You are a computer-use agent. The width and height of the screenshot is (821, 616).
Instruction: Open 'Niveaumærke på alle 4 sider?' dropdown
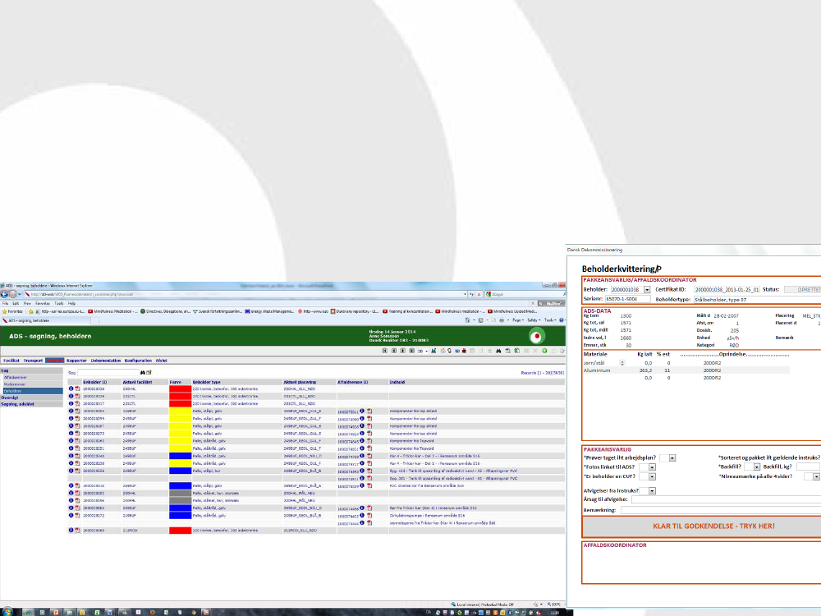(x=816, y=476)
